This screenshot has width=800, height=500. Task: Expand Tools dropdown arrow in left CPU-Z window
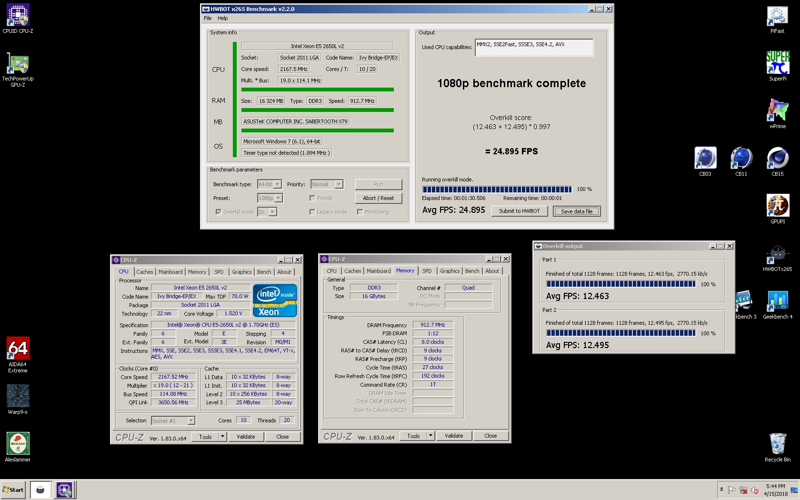click(222, 437)
